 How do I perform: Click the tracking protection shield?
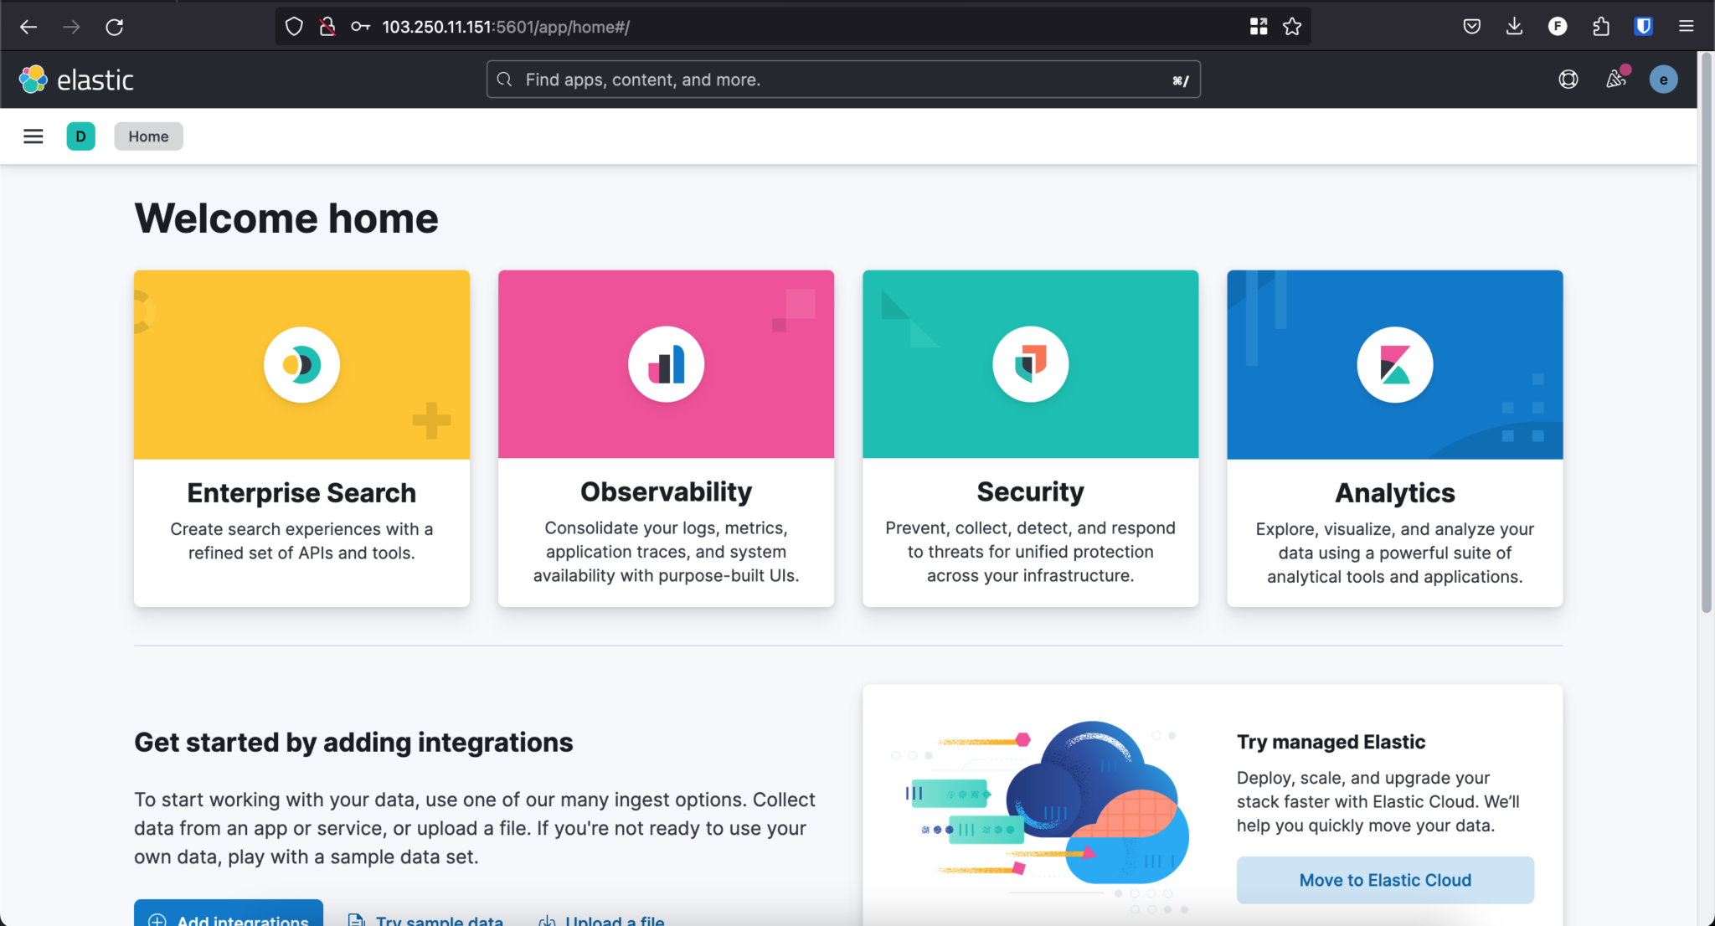coord(294,26)
